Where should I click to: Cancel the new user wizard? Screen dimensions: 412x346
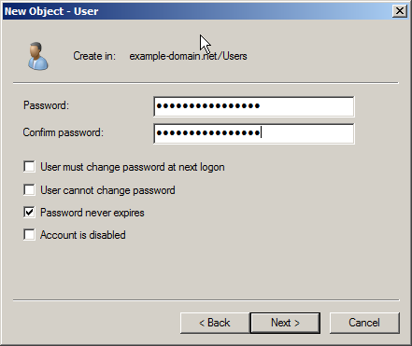[x=364, y=323]
